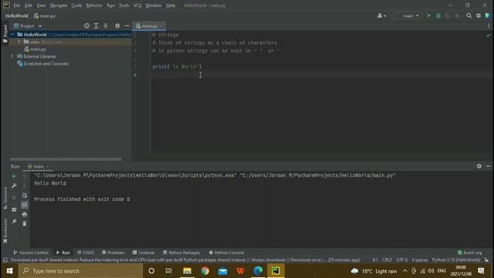Screen dimensions: 494x278
Task: Toggle scroll to end in the Run console
Action: click(25, 205)
